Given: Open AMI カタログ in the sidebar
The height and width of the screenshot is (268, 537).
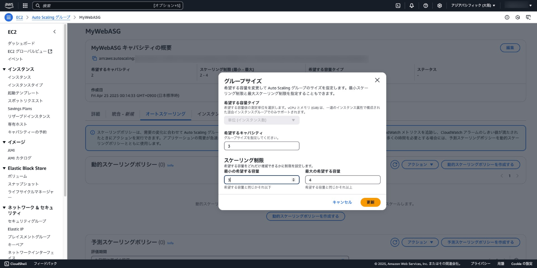Looking at the screenshot, I should tap(20, 158).
